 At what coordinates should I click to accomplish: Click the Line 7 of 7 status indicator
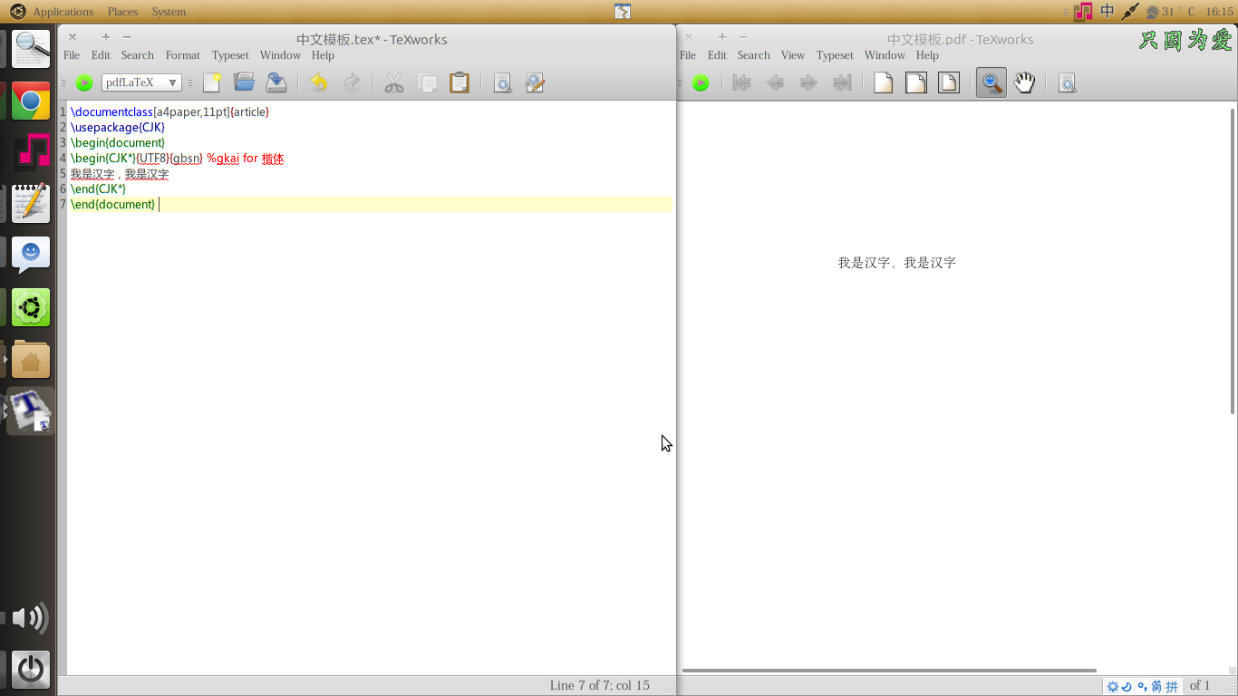click(x=600, y=685)
